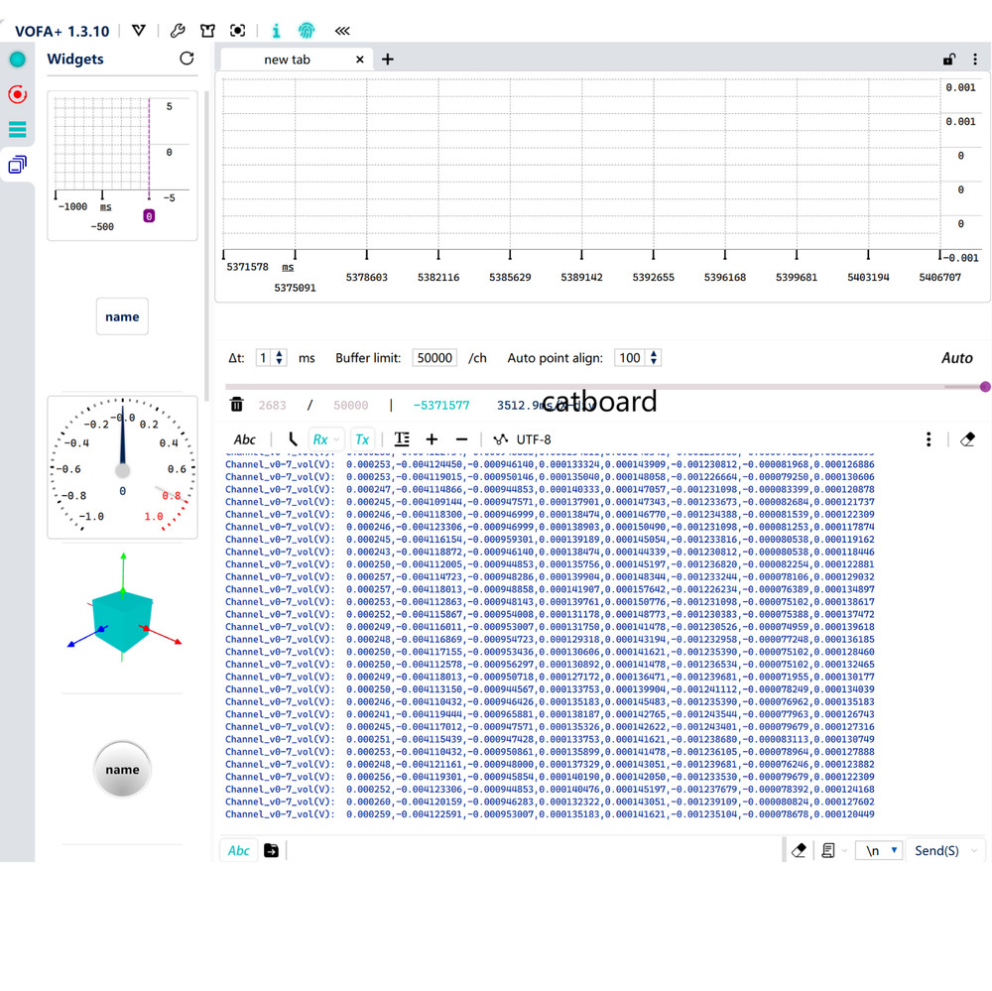The width and height of the screenshot is (992, 991).
Task: Click the wrench settings icon in top toolbar
Action: coord(179,31)
